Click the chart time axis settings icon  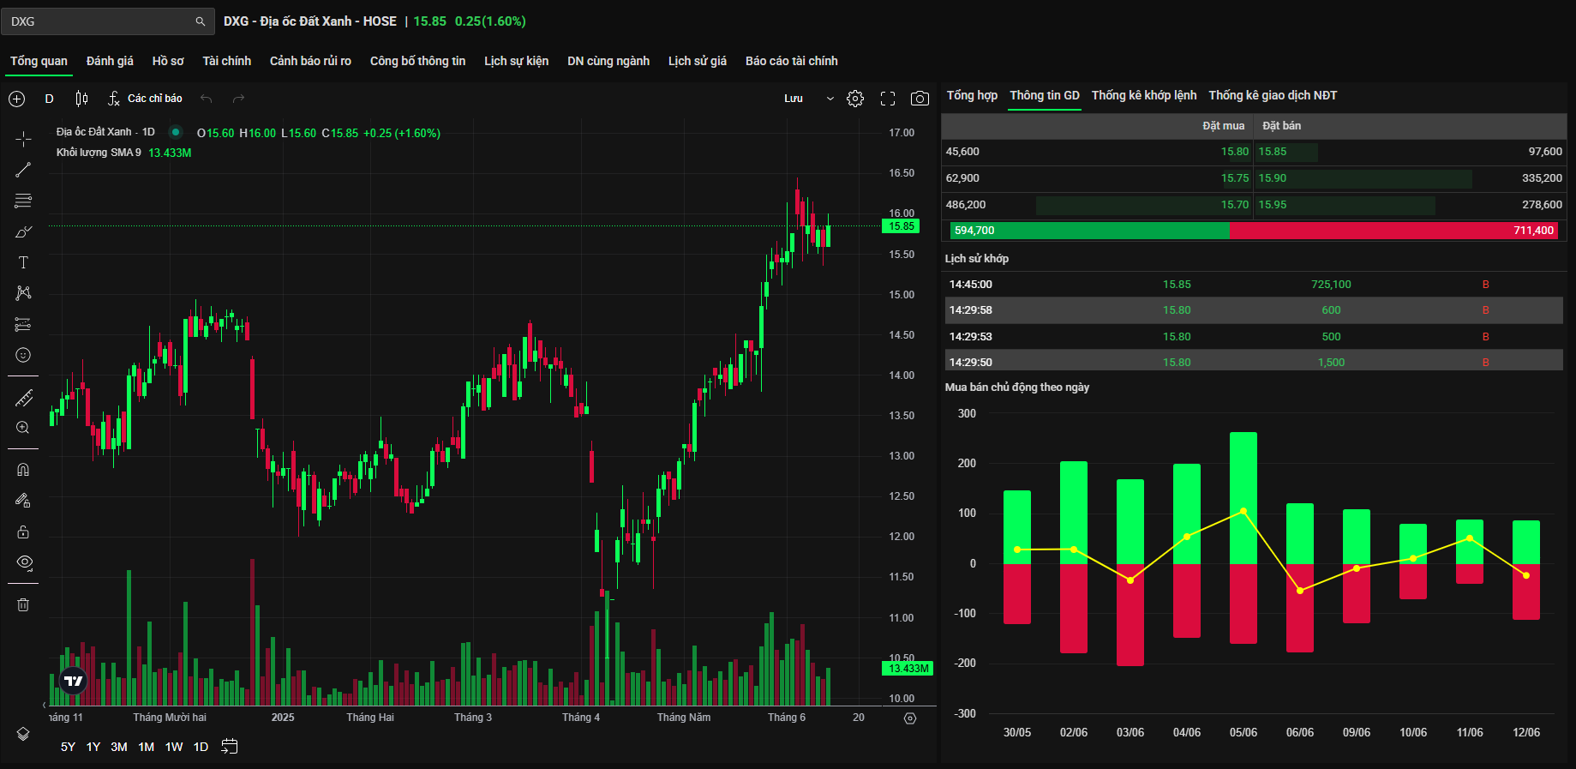(x=910, y=718)
